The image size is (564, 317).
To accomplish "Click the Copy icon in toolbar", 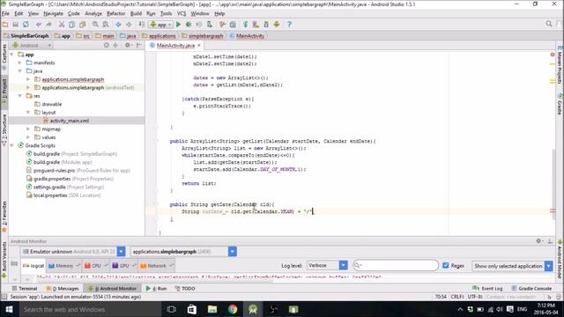I will [x=72, y=25].
